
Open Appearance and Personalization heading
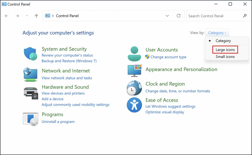point(181,69)
